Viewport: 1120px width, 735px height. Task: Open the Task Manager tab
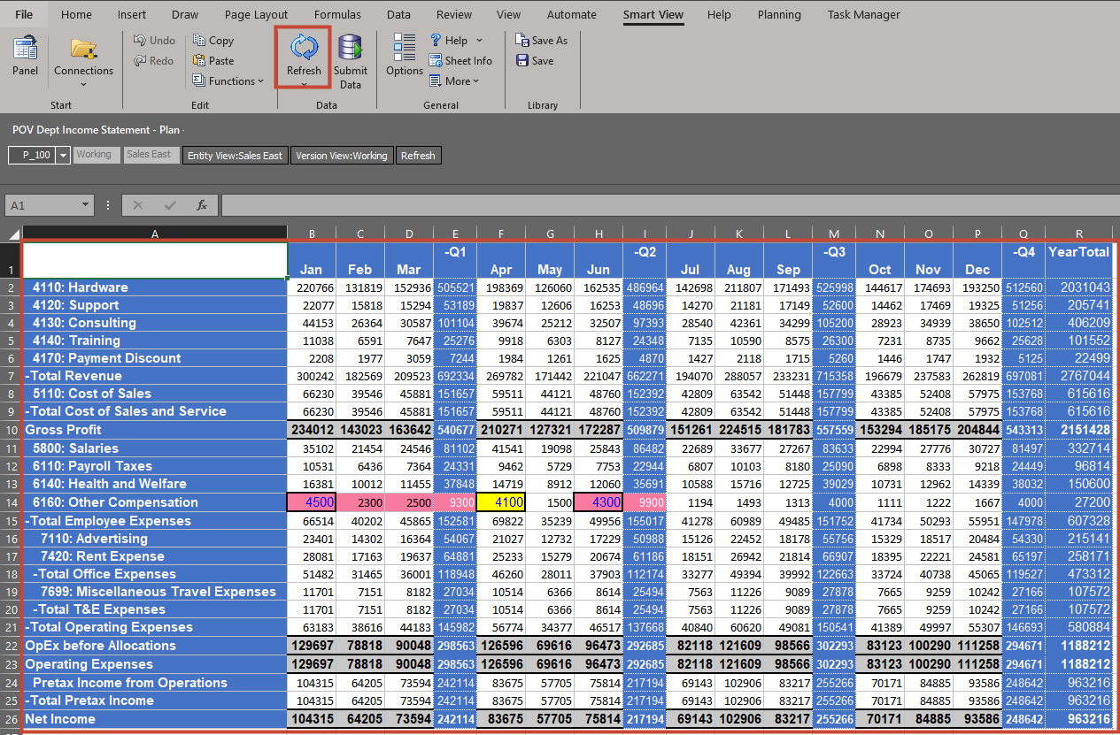coord(864,14)
